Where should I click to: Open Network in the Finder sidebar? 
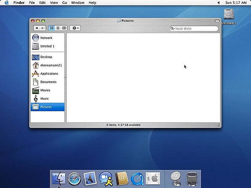(x=47, y=38)
